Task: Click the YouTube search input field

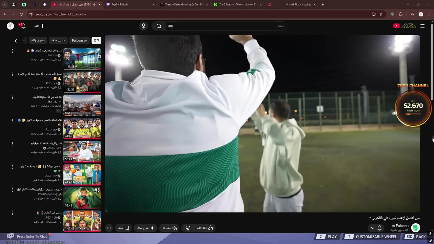Action: click(x=226, y=26)
